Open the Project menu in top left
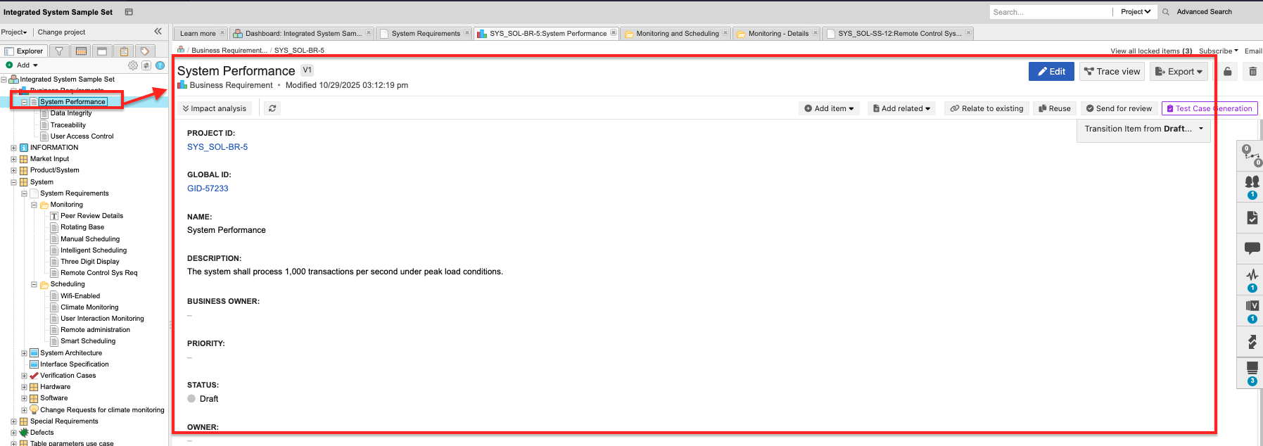The image size is (1263, 446). (x=14, y=32)
